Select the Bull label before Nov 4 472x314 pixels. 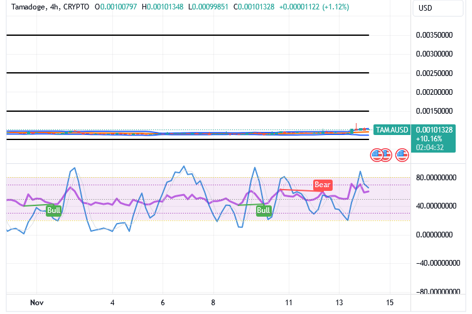tap(54, 210)
